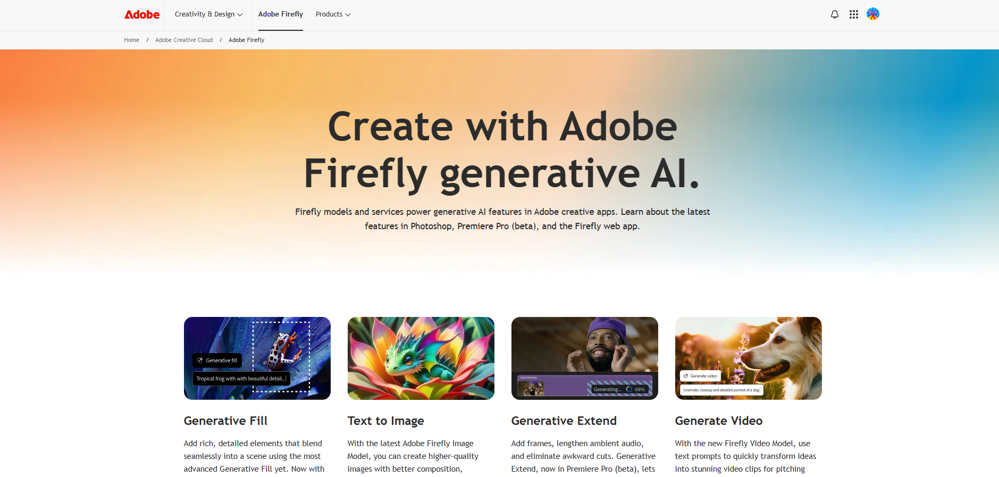The width and height of the screenshot is (999, 477).
Task: Click the Cinematic closeup prompt field
Action: coord(721,390)
